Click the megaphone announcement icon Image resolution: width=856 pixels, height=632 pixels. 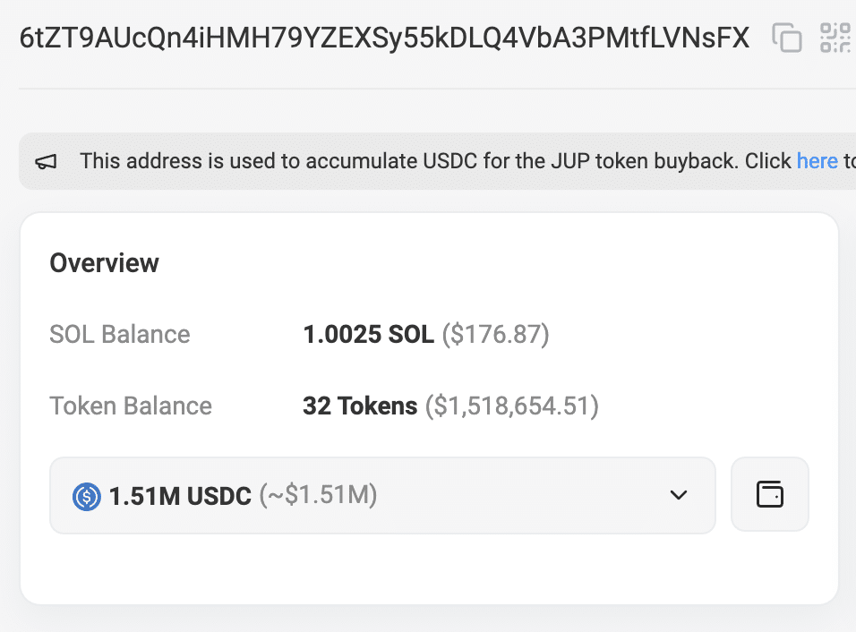[x=46, y=161]
